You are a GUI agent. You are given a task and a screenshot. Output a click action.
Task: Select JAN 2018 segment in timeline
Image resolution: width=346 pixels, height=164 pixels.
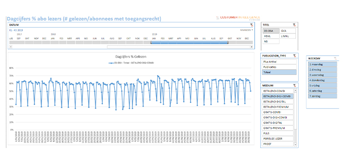coord(54,42)
